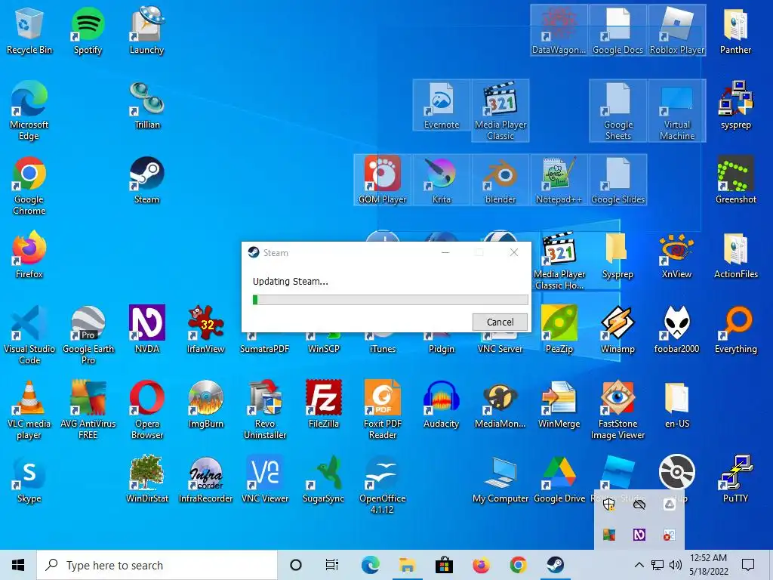The width and height of the screenshot is (773, 580).
Task: Select the Notepad++ desktop shortcut
Action: [x=559, y=180]
